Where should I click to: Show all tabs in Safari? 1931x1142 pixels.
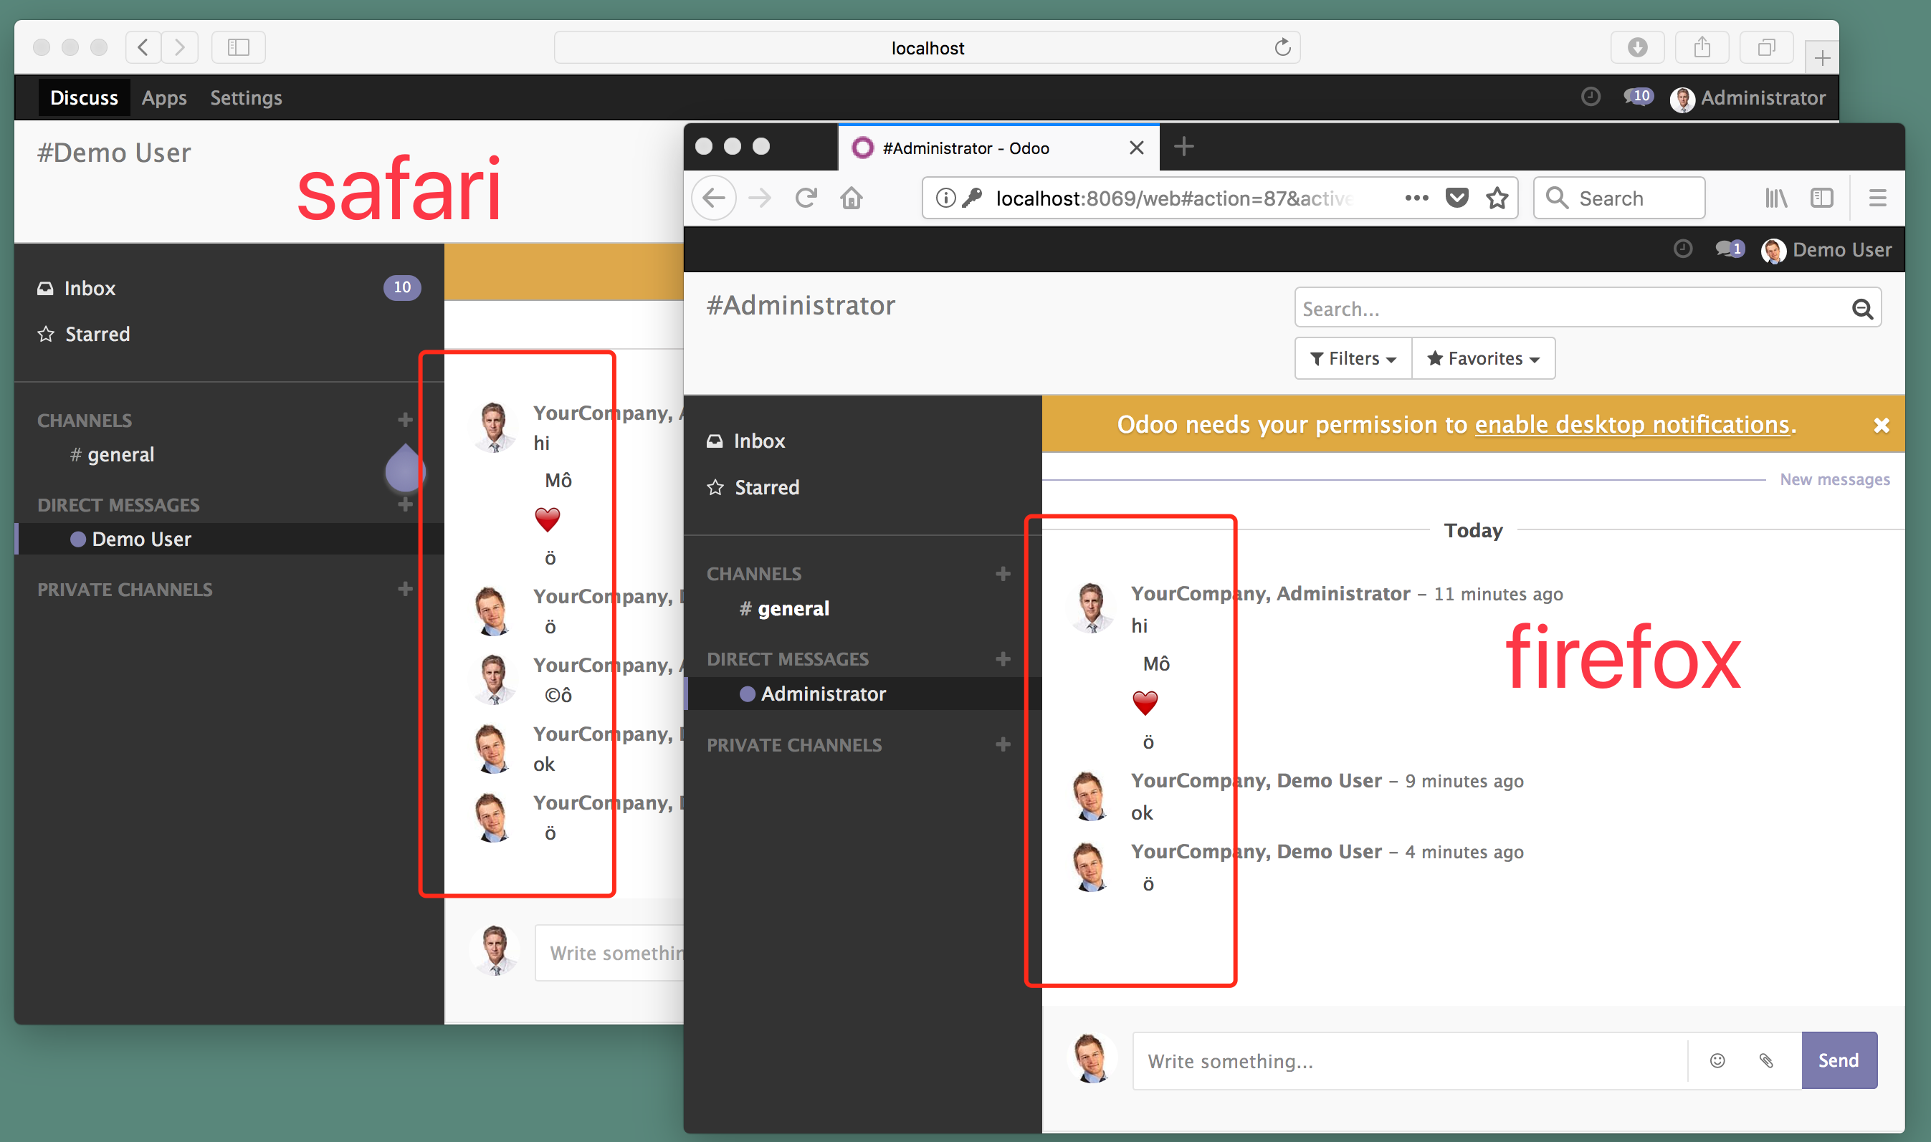1767,47
